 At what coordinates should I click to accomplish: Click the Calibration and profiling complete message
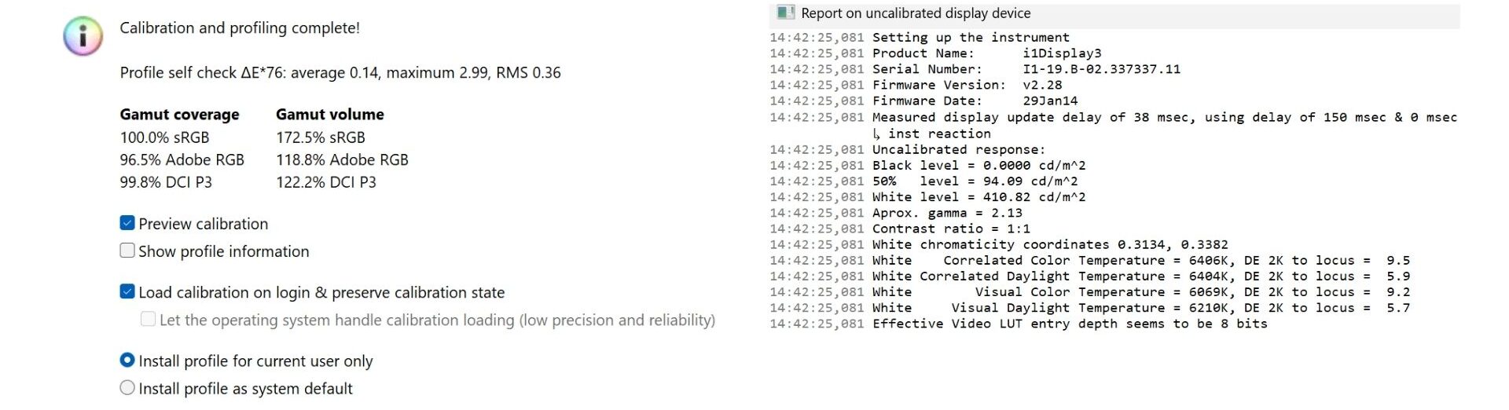[x=240, y=28]
